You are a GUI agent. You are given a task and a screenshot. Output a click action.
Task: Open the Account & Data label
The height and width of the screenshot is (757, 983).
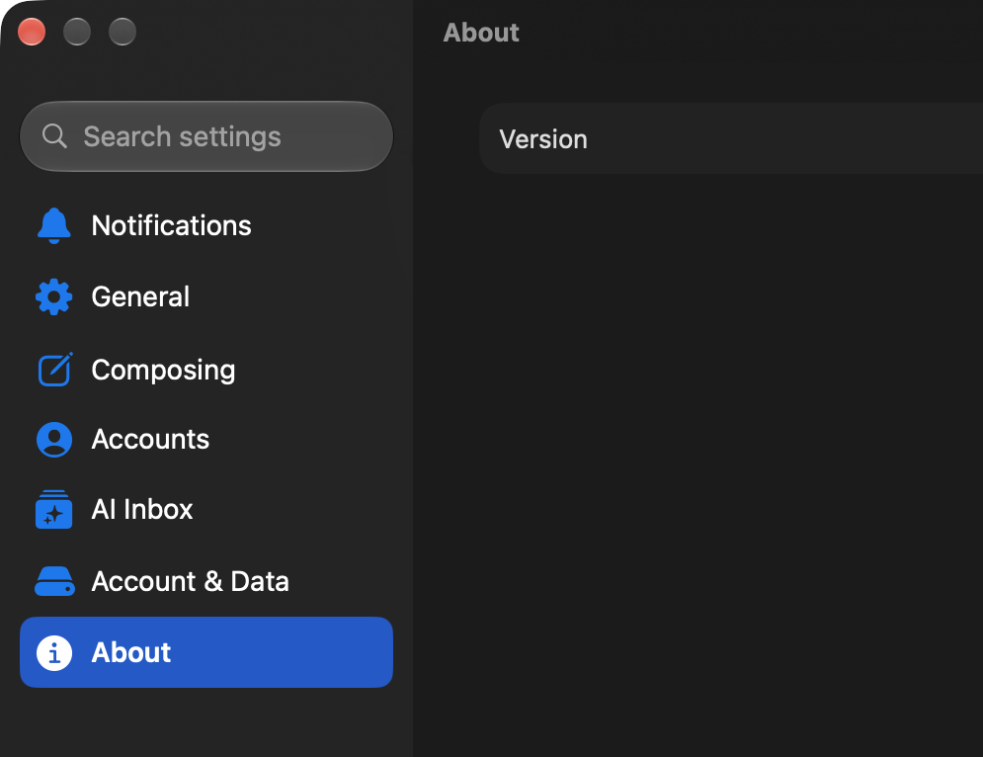(x=190, y=581)
